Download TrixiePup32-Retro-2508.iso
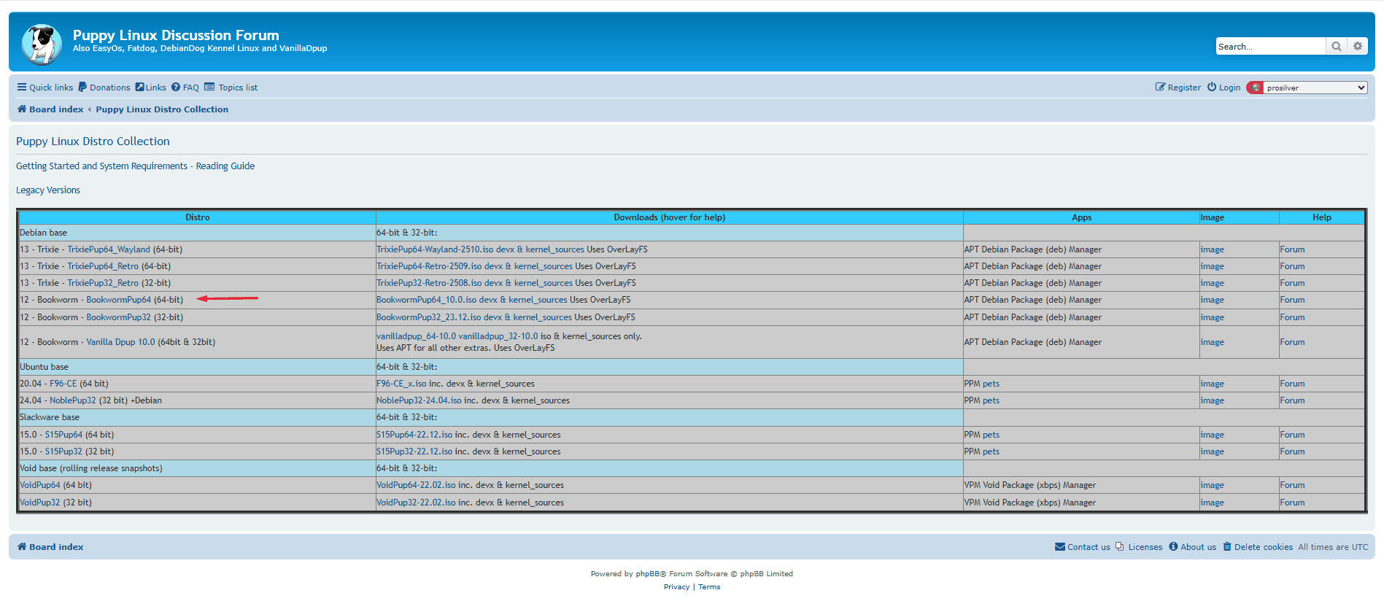Viewport: 1384px width, 601px height. tap(429, 283)
